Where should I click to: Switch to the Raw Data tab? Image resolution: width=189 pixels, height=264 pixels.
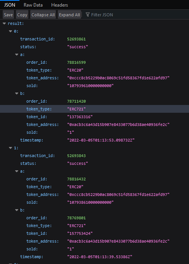[x=33, y=5]
